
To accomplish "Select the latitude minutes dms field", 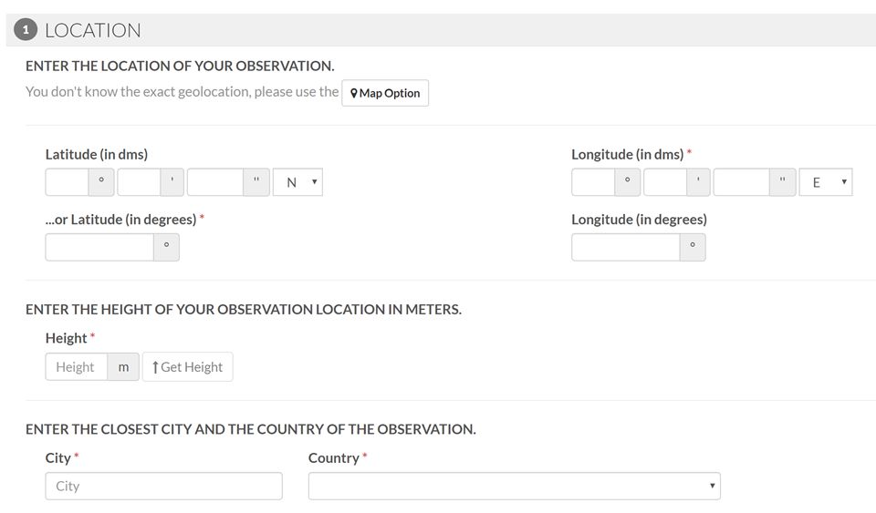I will [x=139, y=182].
